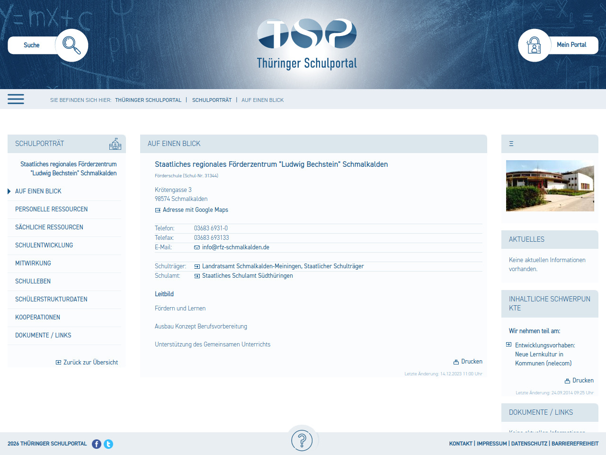Image resolution: width=606 pixels, height=455 pixels.
Task: Click the Thüringer Schulportal logo
Action: tap(307, 44)
